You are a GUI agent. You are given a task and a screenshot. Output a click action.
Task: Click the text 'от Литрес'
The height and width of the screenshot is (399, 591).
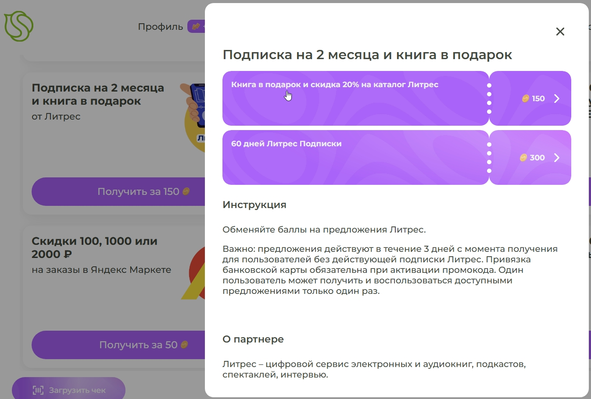click(56, 117)
